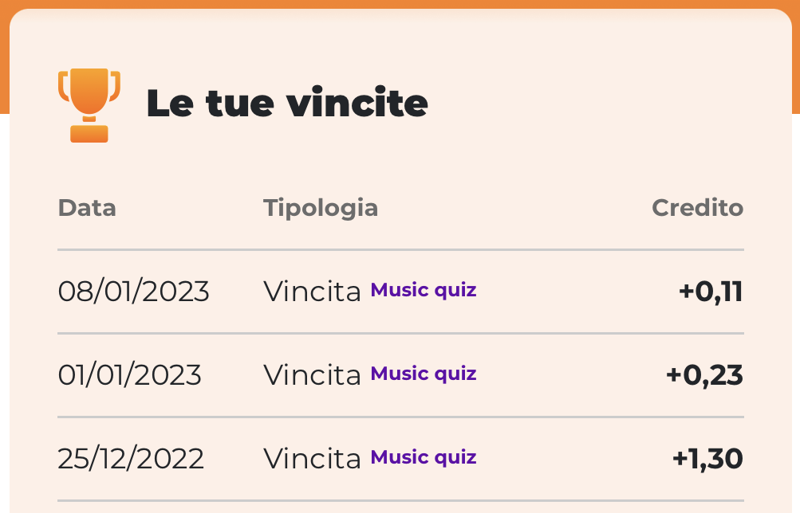
Task: Select the 'Le tue vincite' heading
Action: [x=286, y=103]
